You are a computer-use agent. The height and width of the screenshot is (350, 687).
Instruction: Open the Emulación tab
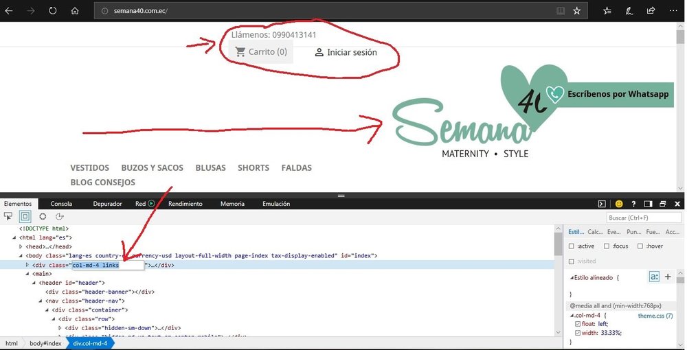(276, 204)
